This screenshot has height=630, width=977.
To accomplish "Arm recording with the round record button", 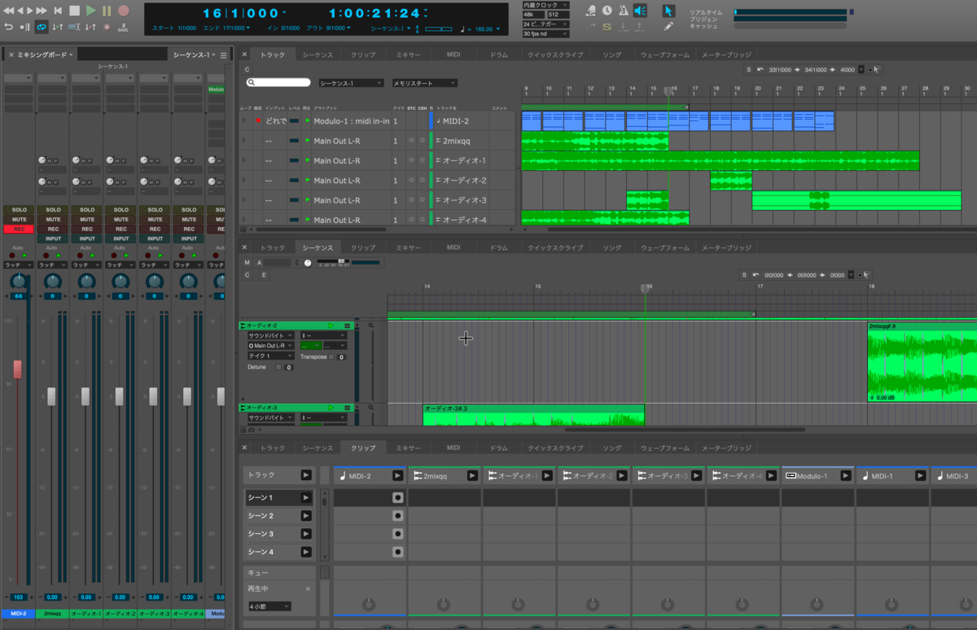I will [124, 11].
